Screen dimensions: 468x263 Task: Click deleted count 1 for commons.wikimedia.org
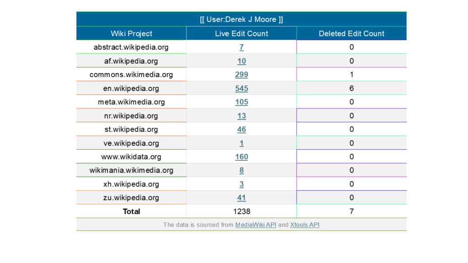(x=351, y=74)
